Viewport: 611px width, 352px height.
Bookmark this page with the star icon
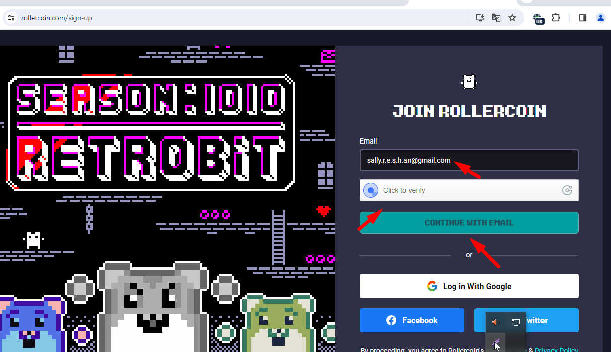click(x=512, y=18)
